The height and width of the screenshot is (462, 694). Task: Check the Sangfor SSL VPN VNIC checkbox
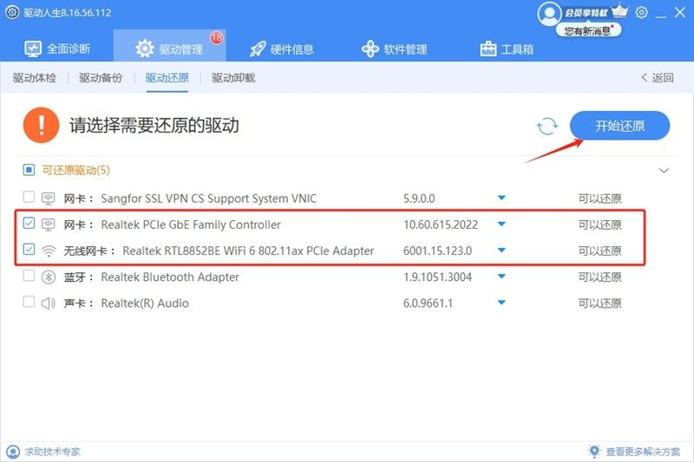click(x=29, y=197)
